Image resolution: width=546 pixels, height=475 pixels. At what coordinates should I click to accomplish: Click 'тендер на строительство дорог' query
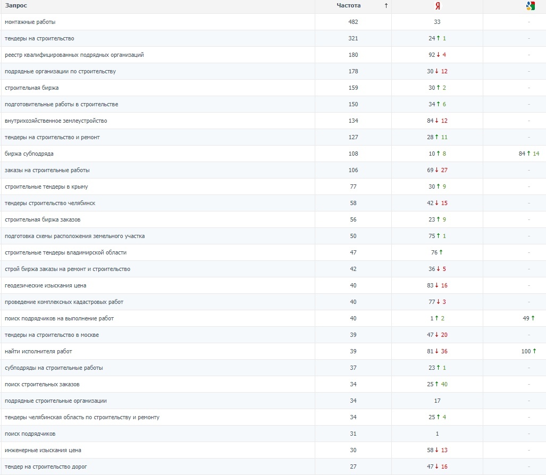pyautogui.click(x=46, y=466)
